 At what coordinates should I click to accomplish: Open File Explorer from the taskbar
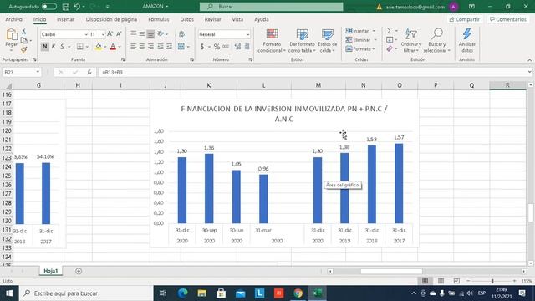(x=202, y=293)
